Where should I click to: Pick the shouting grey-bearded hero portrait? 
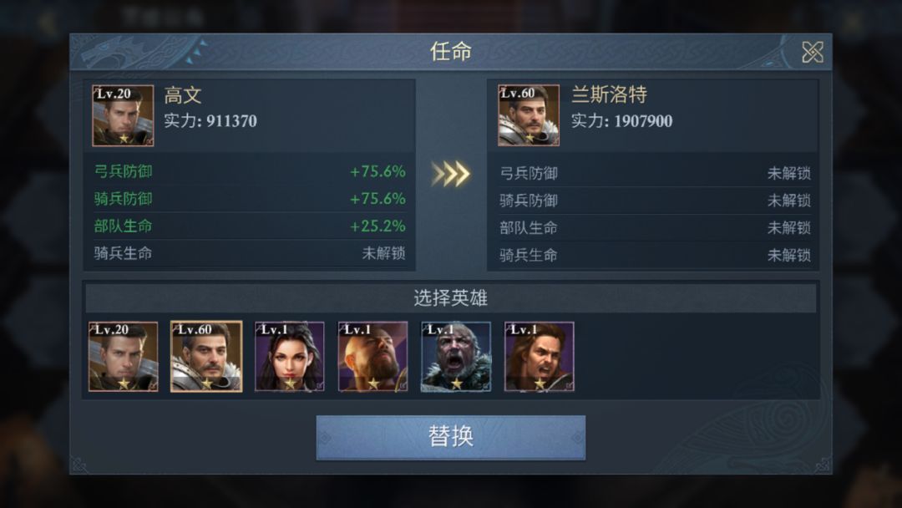point(456,357)
